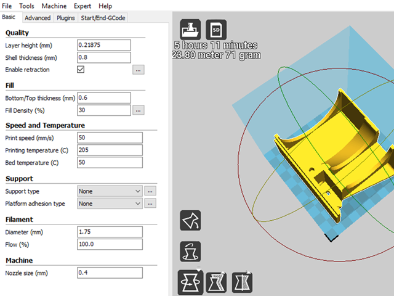The image size is (394, 296).
Task: Toggle the Enable retraction checkbox
Action: point(81,70)
